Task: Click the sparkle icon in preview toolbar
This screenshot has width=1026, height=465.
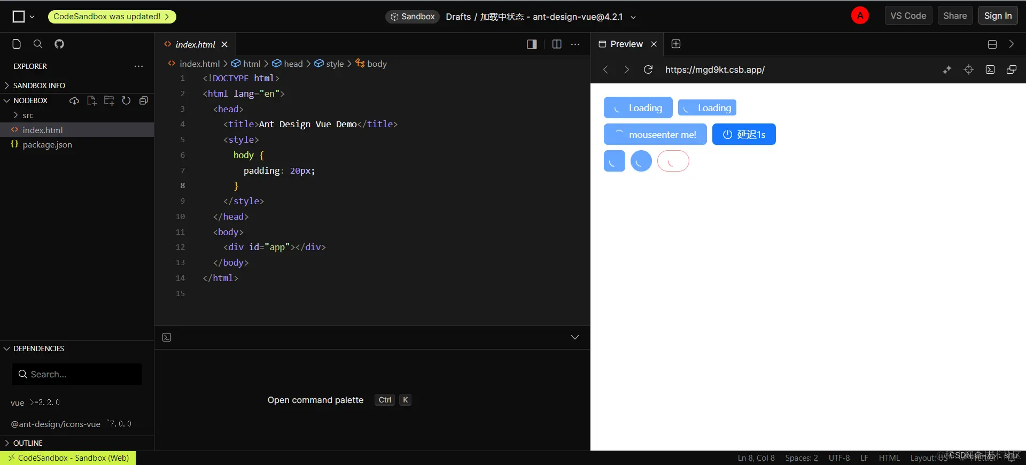Action: [x=947, y=69]
